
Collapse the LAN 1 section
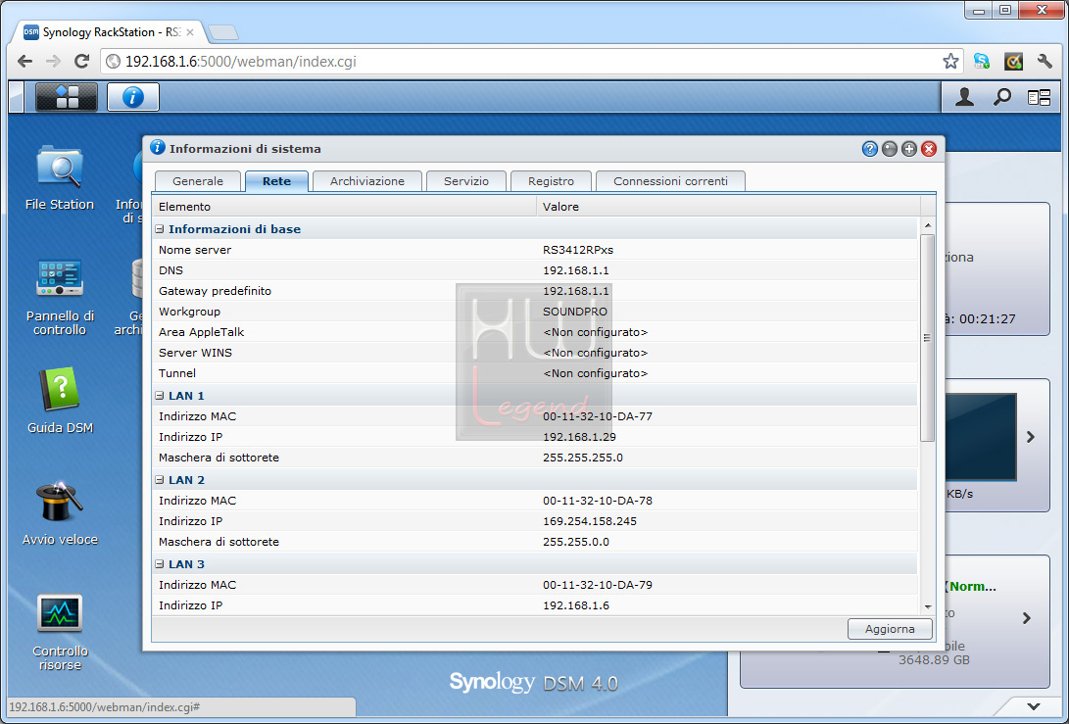pyautogui.click(x=160, y=396)
